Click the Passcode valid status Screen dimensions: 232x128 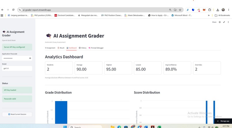[x=17, y=99]
